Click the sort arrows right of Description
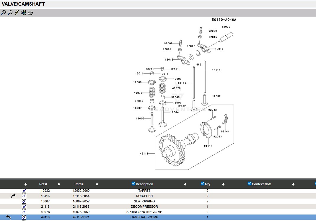 [185, 184]
